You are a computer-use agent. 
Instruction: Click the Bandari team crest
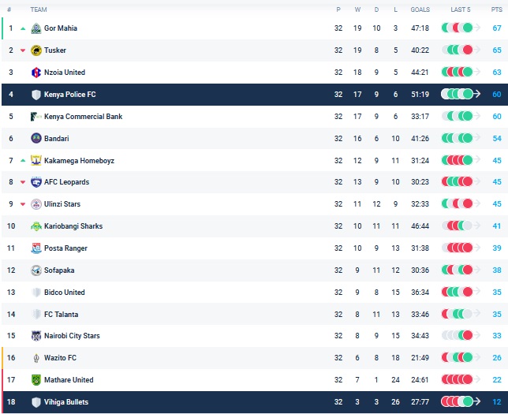(35, 138)
